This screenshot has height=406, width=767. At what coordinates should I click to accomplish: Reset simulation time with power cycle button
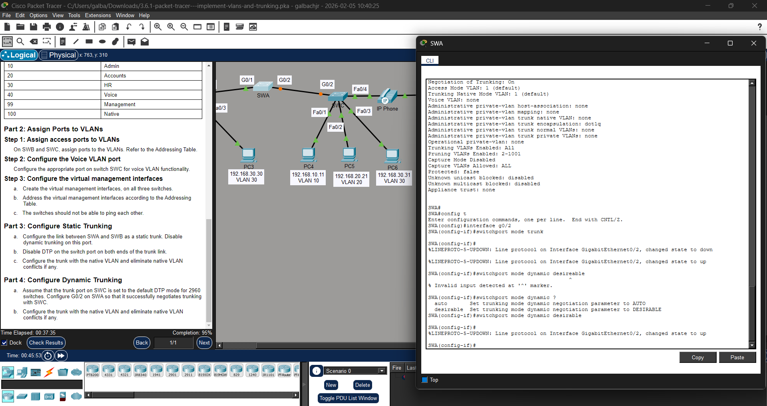pos(48,355)
